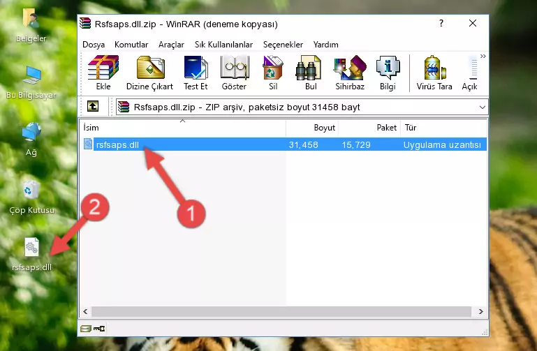Sort by İsim column header
The width and height of the screenshot is (537, 351).
pyautogui.click(x=183, y=128)
